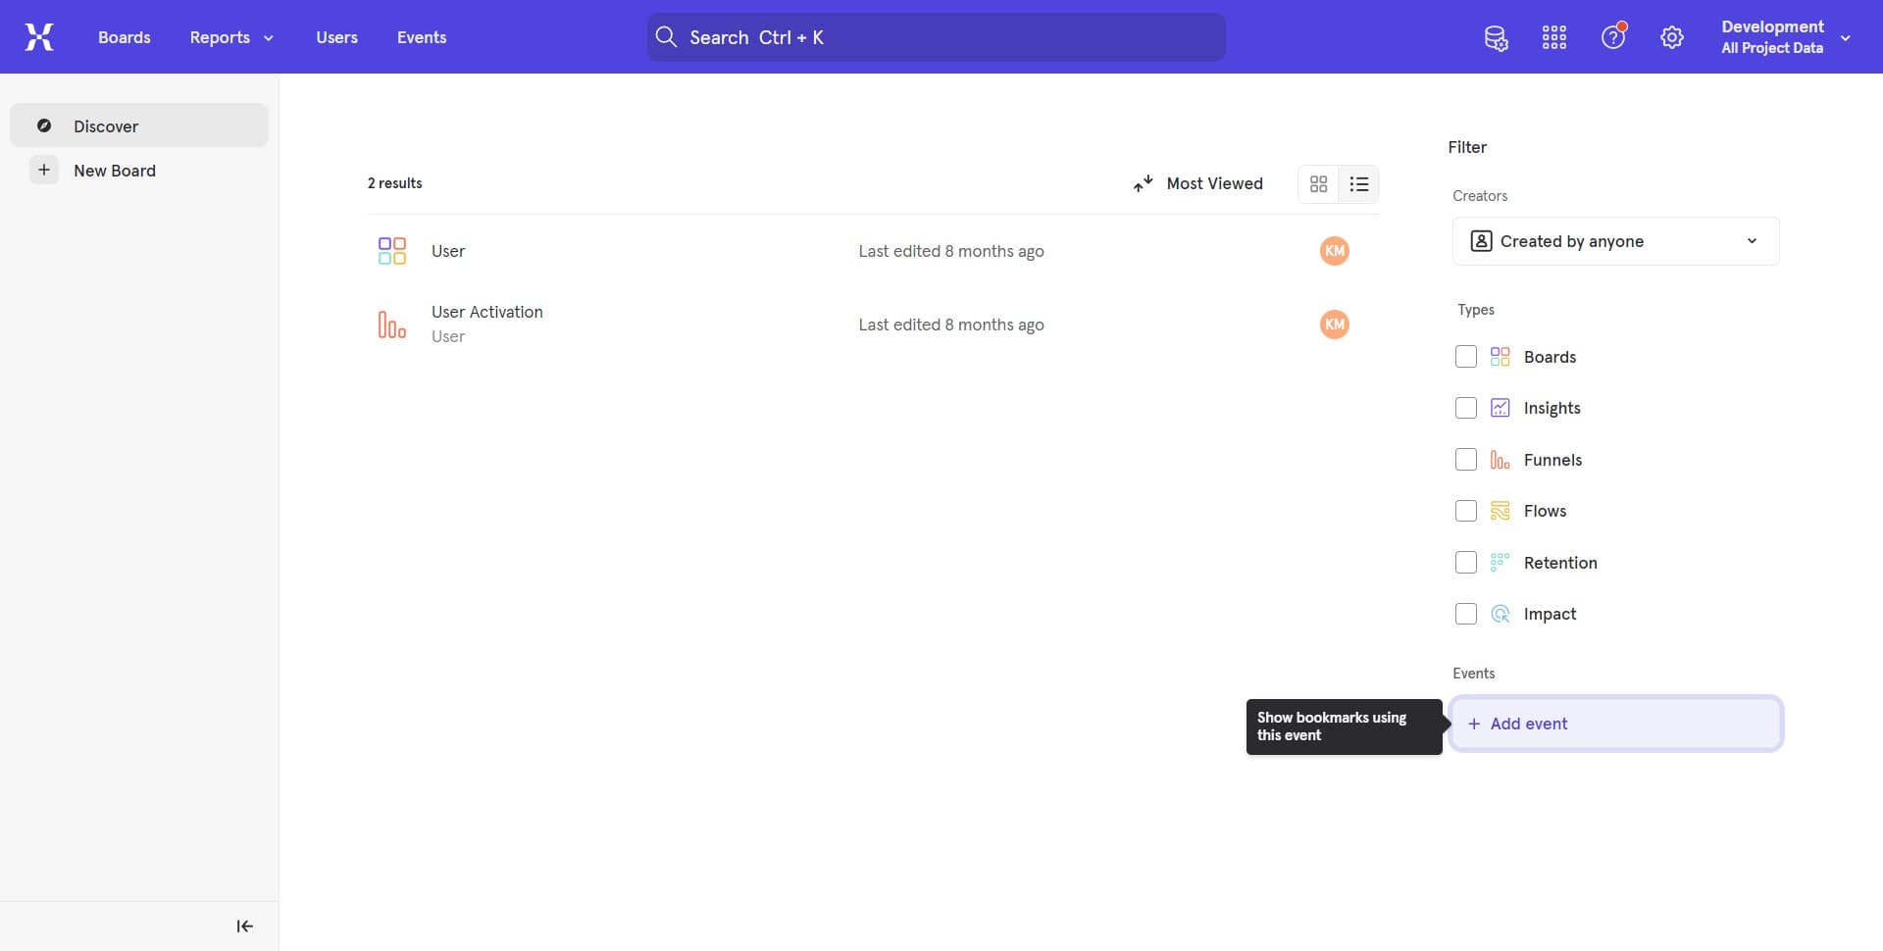The height and width of the screenshot is (951, 1883).
Task: Open grid view of results
Action: point(1318,183)
